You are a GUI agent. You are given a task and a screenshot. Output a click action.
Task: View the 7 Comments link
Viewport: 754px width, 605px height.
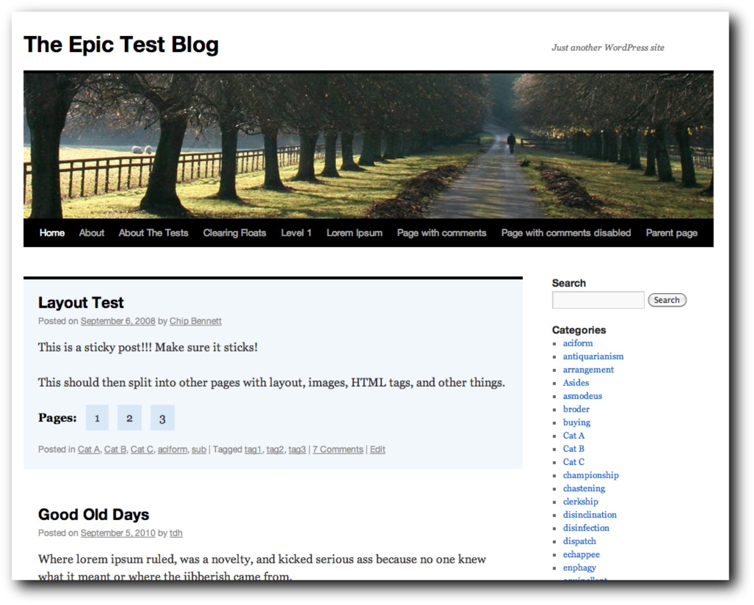pyautogui.click(x=338, y=449)
